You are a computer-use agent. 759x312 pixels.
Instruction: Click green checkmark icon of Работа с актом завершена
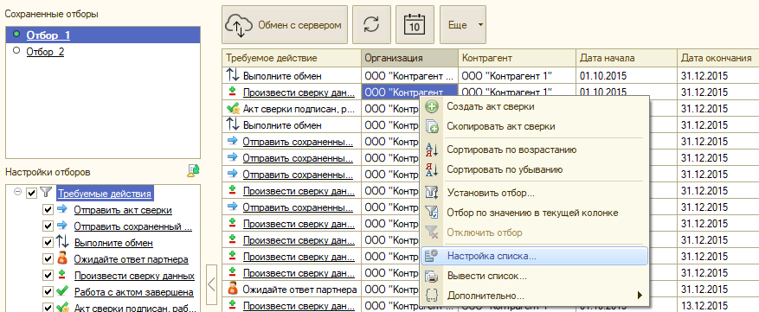62,291
